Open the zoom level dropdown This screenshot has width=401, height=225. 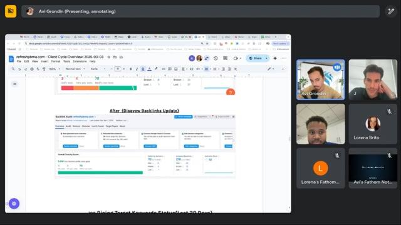[x=55, y=69]
